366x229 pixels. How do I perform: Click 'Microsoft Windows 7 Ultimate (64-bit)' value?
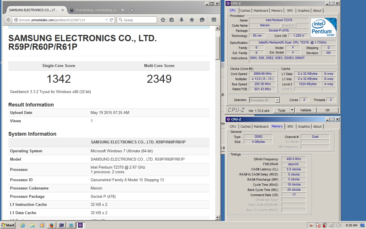click(122, 151)
